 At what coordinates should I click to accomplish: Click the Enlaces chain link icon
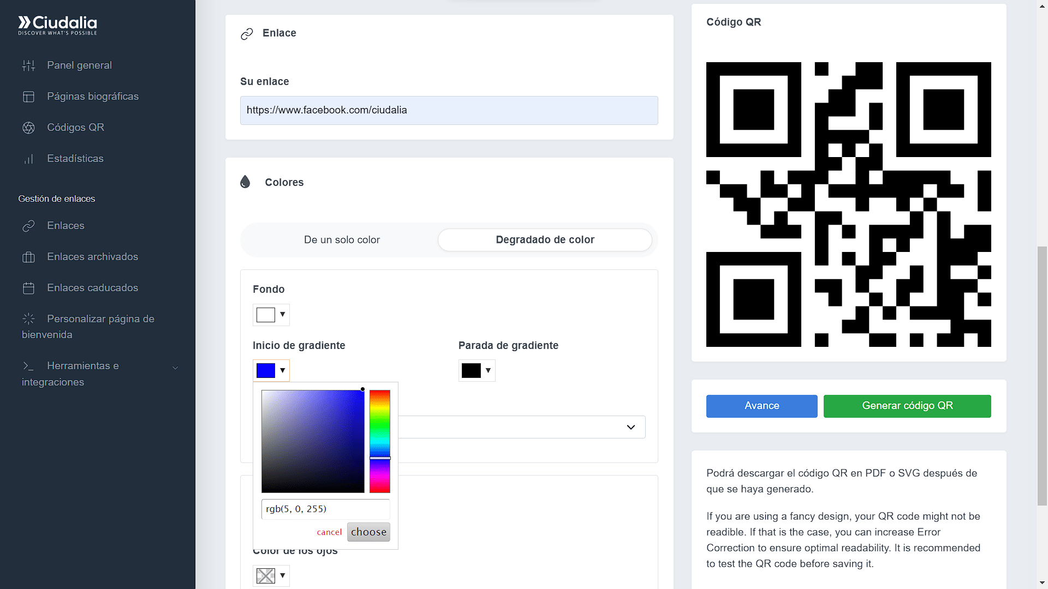[28, 226]
